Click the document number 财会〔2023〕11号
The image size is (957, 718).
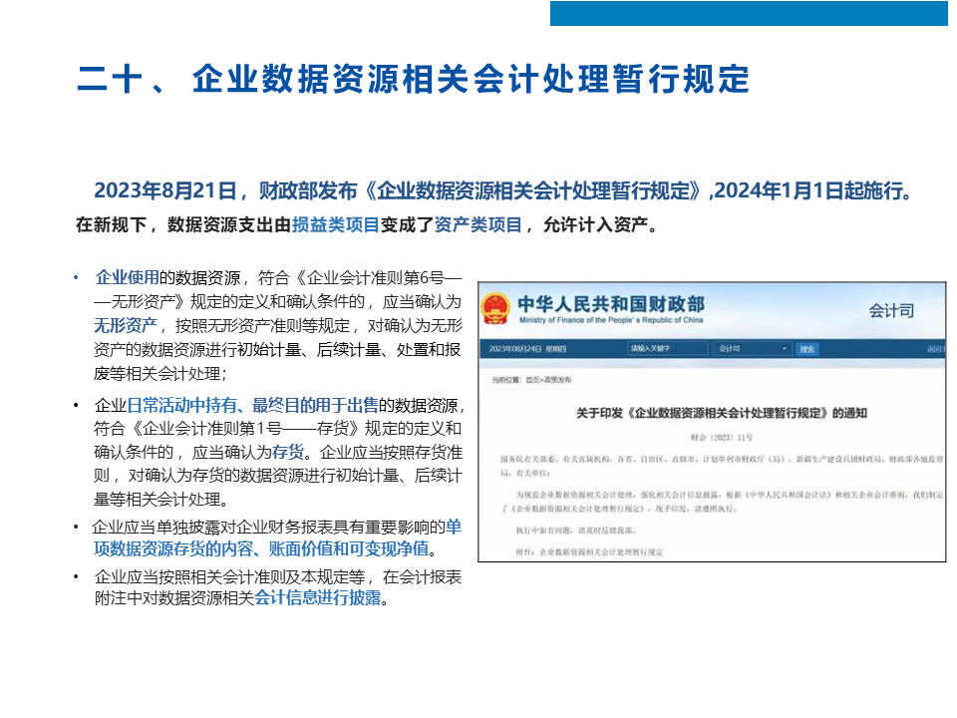(722, 438)
